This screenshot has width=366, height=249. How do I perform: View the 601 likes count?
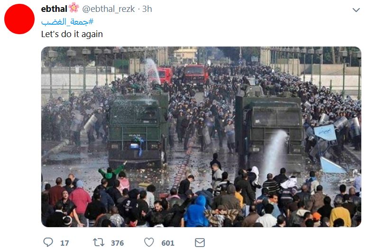(168, 243)
